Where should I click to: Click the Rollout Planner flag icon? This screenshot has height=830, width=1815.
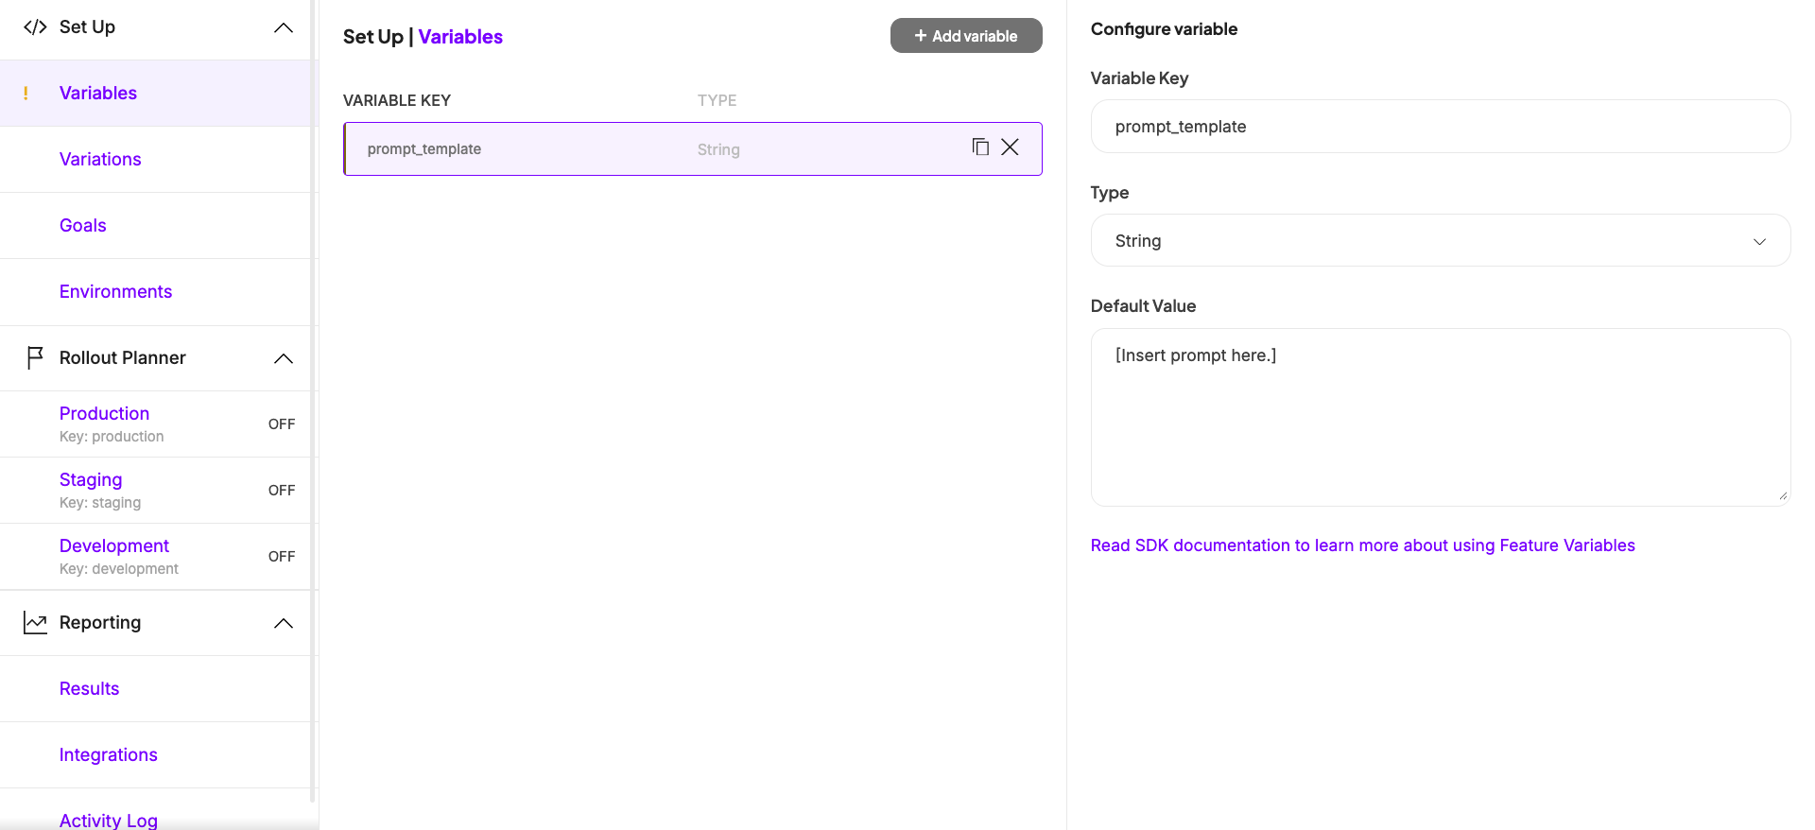click(x=35, y=357)
